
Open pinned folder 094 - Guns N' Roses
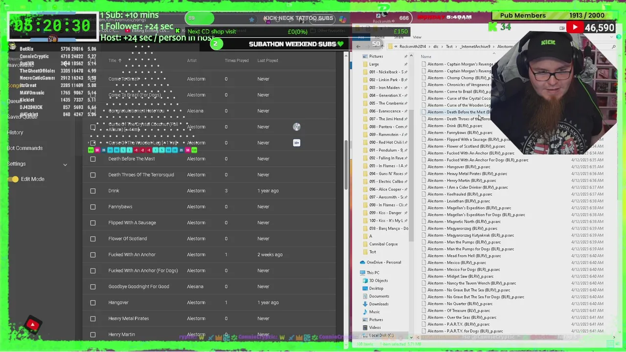[386, 174]
